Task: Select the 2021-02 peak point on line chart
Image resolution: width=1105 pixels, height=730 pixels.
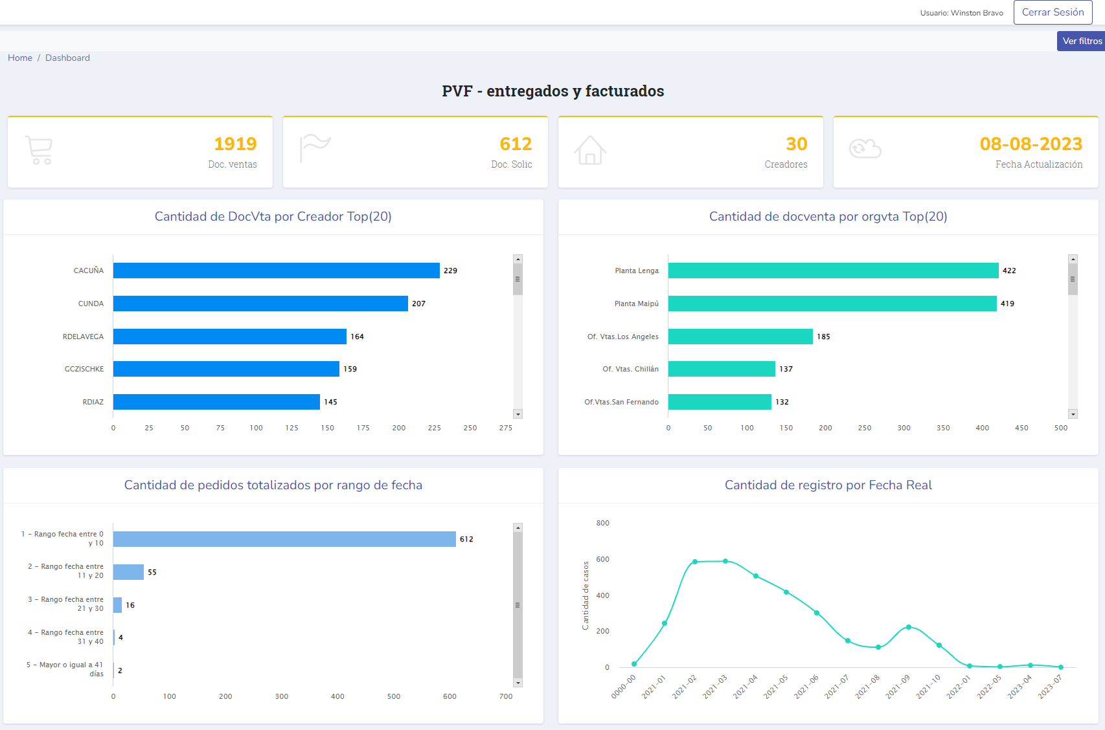Action: click(695, 562)
